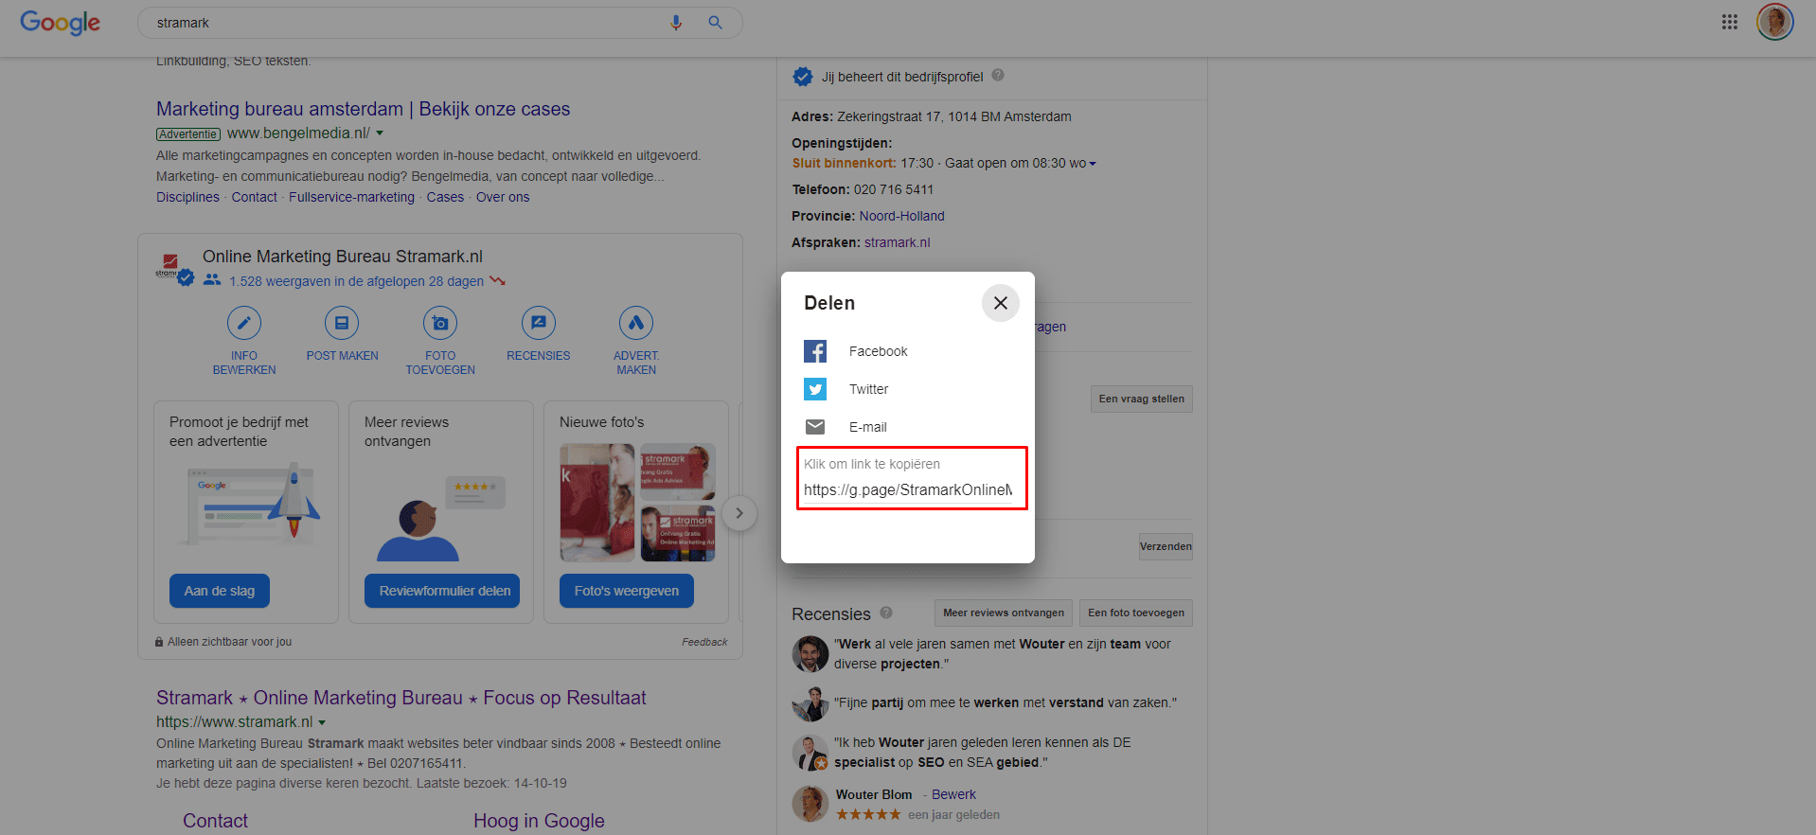Click Aan de slag button
The height and width of the screenshot is (835, 1816).
[x=220, y=591]
